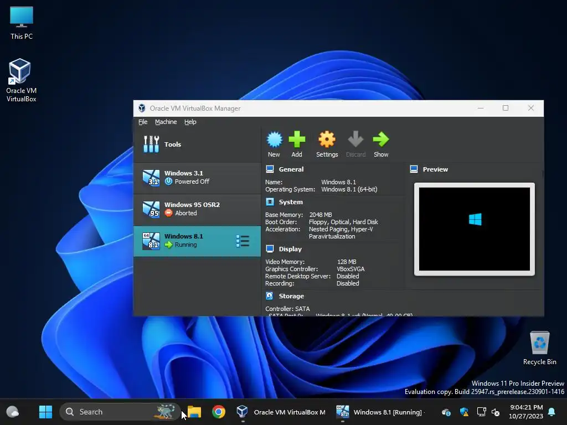Viewport: 567px width, 425px height.
Task: Click the Controller: SATA storage line
Action: pyautogui.click(x=287, y=309)
